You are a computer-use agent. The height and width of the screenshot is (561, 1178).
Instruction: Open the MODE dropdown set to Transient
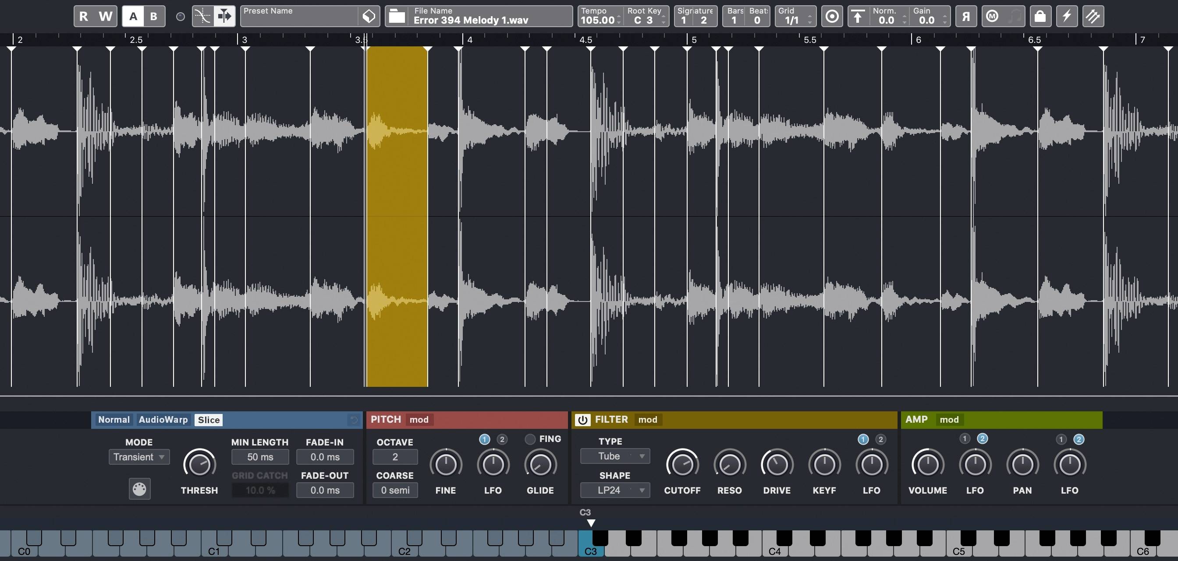[138, 456]
